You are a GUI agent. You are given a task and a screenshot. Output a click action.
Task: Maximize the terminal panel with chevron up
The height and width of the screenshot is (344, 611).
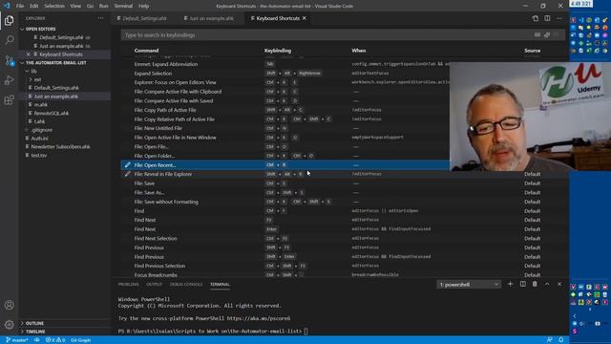pos(547,285)
